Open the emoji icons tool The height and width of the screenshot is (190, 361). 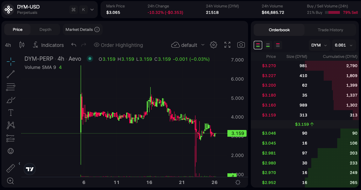tap(11, 151)
